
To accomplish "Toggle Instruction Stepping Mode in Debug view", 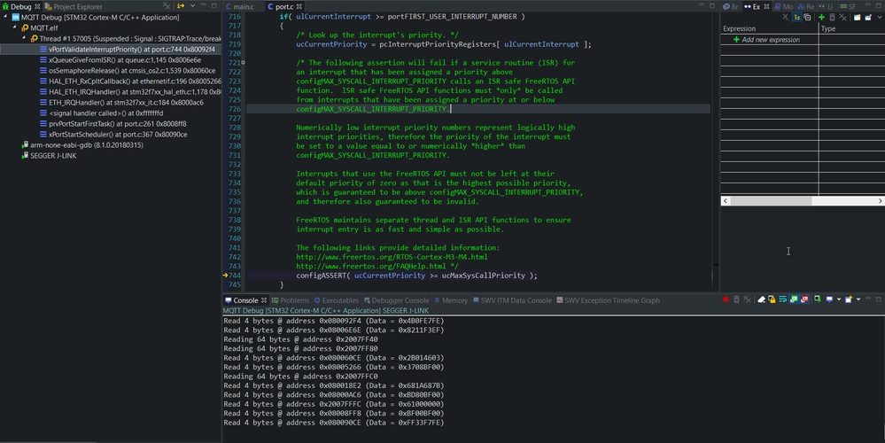I will 181,5.
